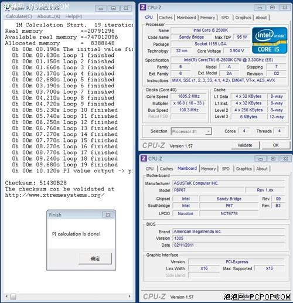The width and height of the screenshot is (293, 303).
Task: Click motherboard Model field 'P8P67'
Action: [209, 190]
